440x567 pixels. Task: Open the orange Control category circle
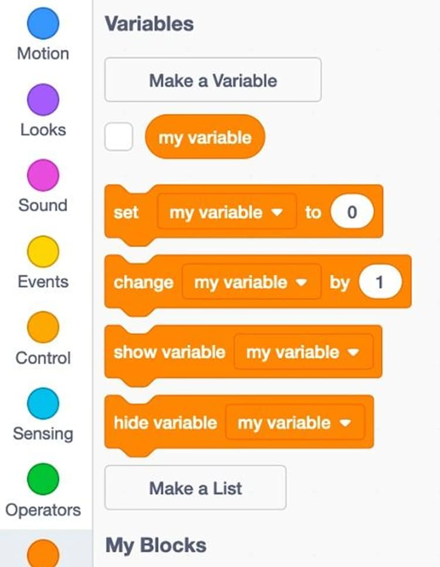click(43, 328)
